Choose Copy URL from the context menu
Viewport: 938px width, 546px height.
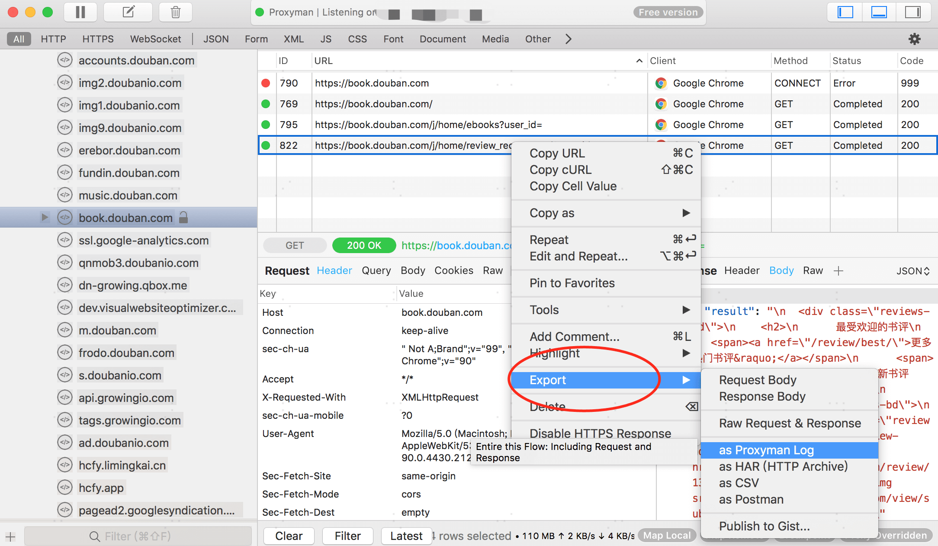tap(606, 153)
